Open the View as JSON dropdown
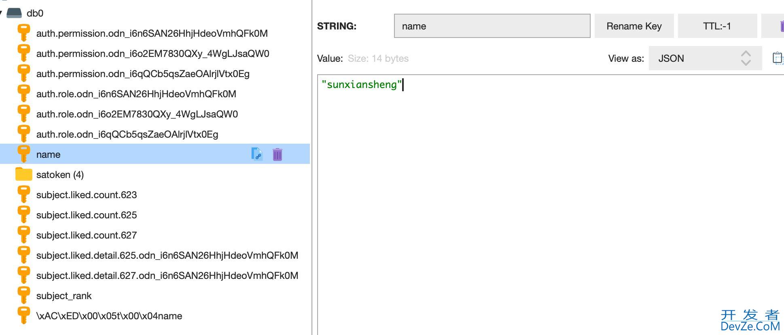784x335 pixels. coord(705,58)
